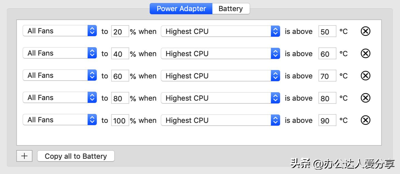The height and width of the screenshot is (174, 400).
Task: Expand All Fans dropdown in 80% rule
Action: [60, 98]
